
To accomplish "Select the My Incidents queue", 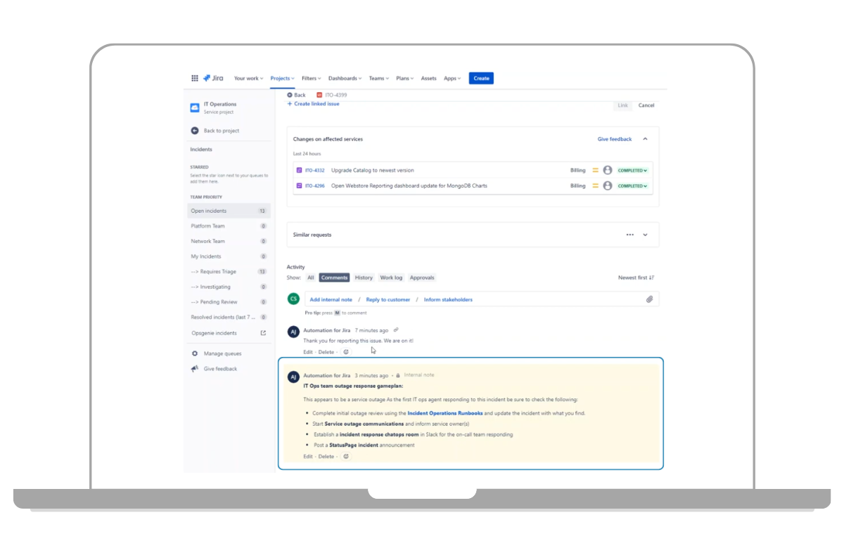I will click(x=229, y=256).
